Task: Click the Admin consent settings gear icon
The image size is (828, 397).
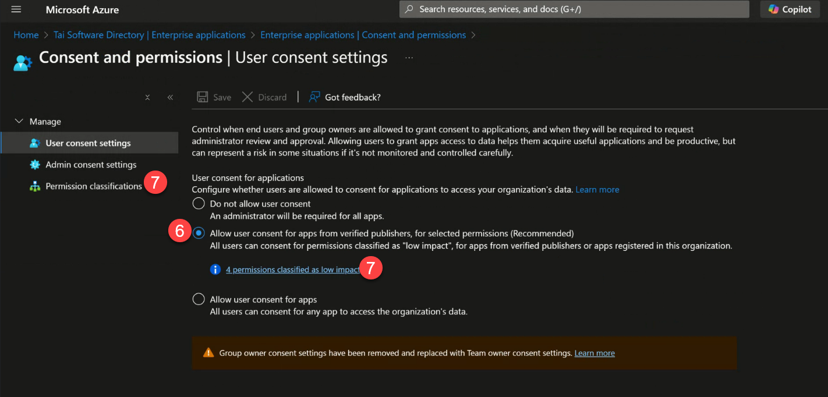Action: [x=36, y=165]
